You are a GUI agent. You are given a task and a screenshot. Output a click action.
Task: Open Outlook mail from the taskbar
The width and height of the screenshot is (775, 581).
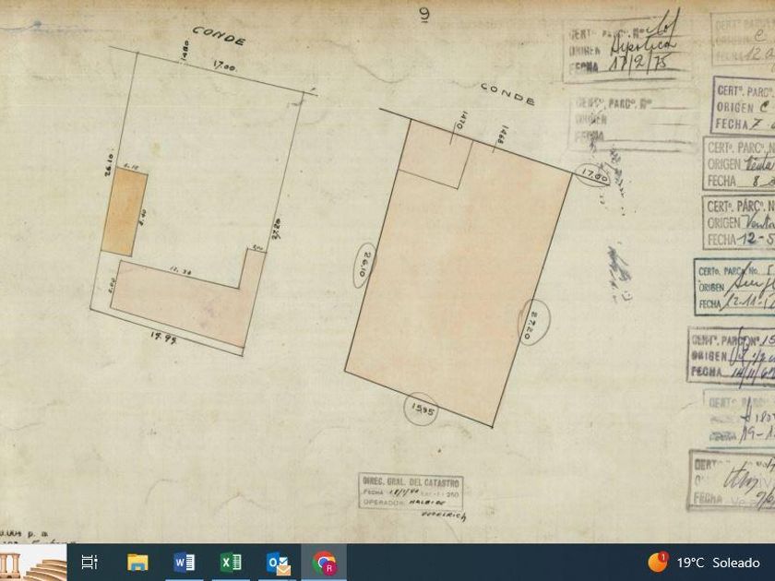278,562
